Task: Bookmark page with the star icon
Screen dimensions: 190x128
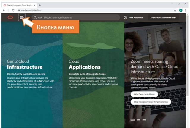Action: [x=175, y=10]
